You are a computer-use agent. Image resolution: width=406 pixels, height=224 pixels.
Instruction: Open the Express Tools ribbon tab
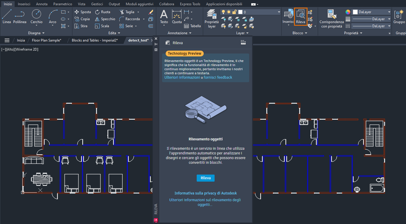pos(190,4)
